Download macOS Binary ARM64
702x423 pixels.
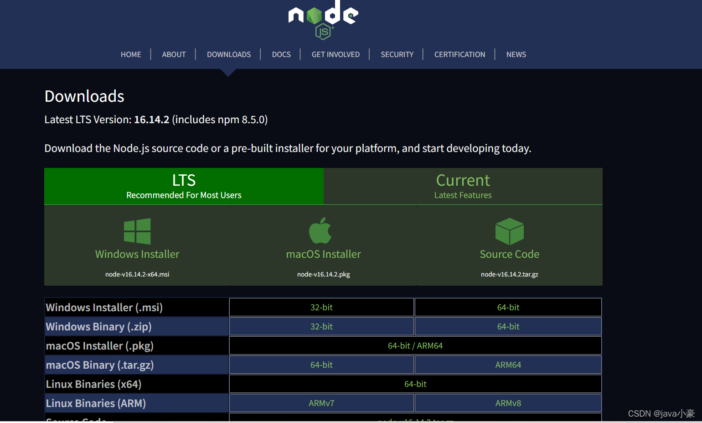click(x=508, y=365)
